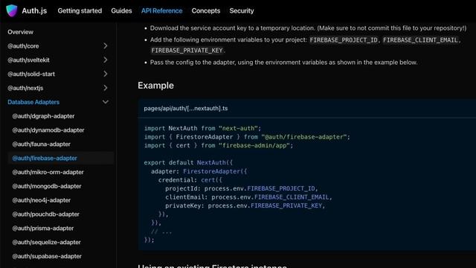This screenshot has height=268, width=476.
Task: Click the export default NextAuth line
Action: 188,162
